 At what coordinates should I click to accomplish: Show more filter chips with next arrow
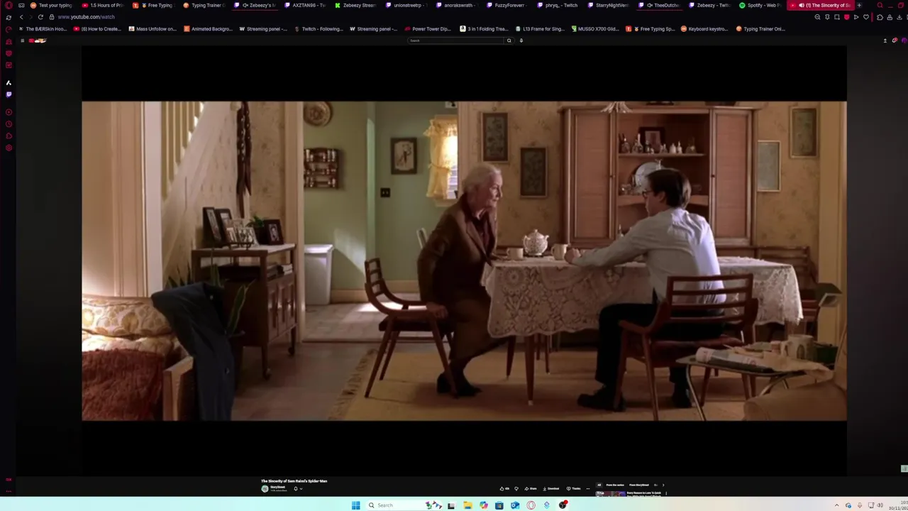pos(663,485)
